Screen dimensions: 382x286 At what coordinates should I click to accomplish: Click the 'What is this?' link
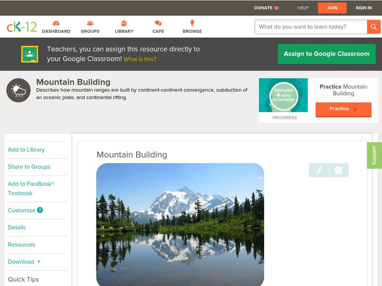point(140,59)
